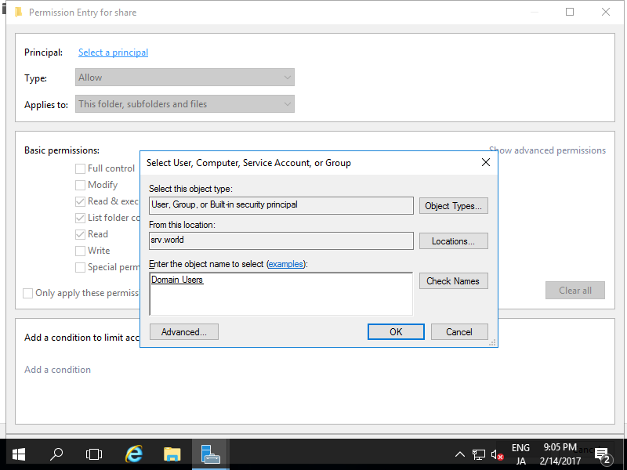The image size is (627, 470).
Task: Check Only apply these permissions option
Action: coord(28,293)
